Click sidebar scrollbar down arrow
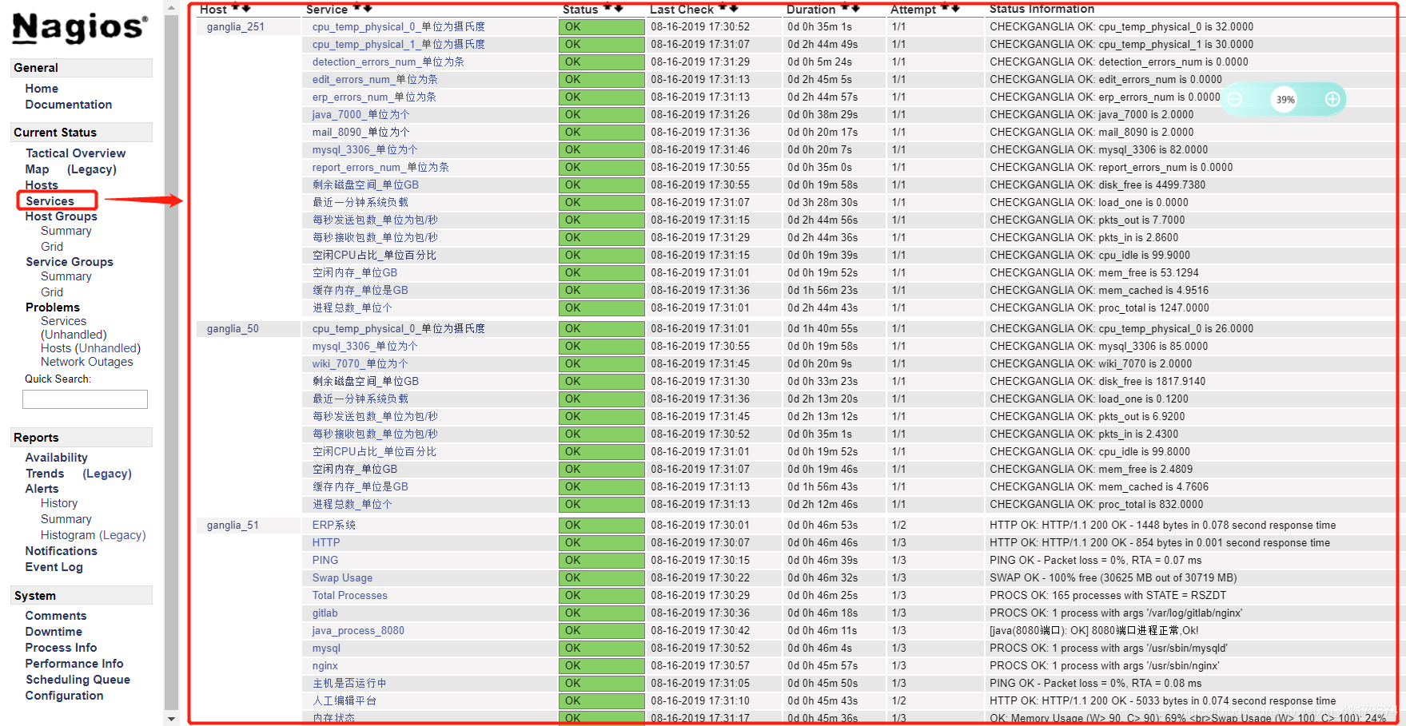This screenshot has height=726, width=1406. point(171,718)
